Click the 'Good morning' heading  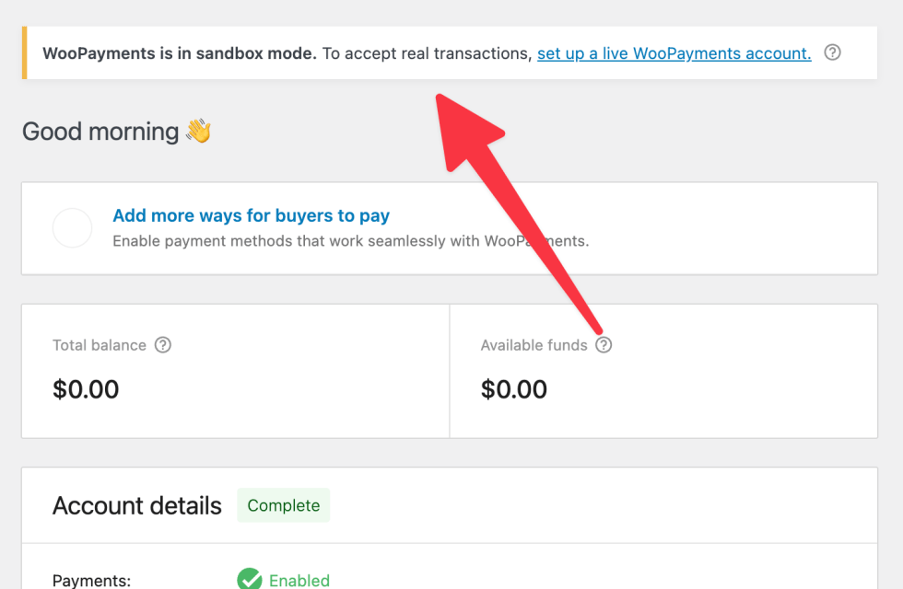(100, 132)
